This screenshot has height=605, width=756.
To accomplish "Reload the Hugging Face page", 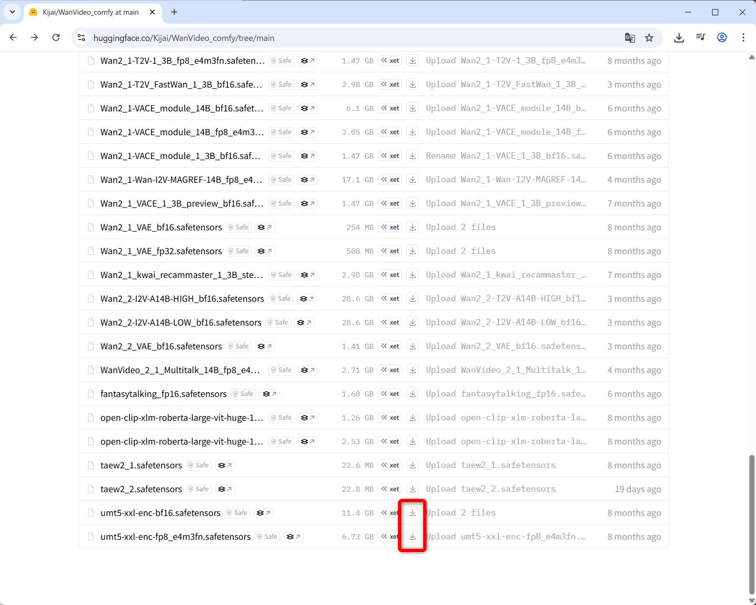I will (x=56, y=38).
